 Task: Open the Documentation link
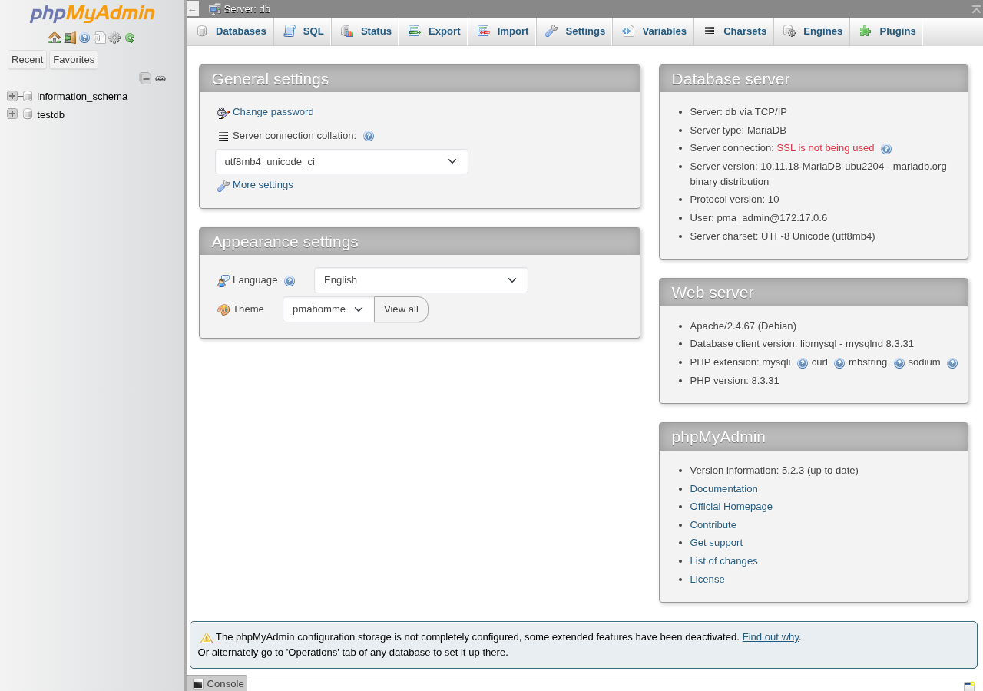(x=723, y=489)
